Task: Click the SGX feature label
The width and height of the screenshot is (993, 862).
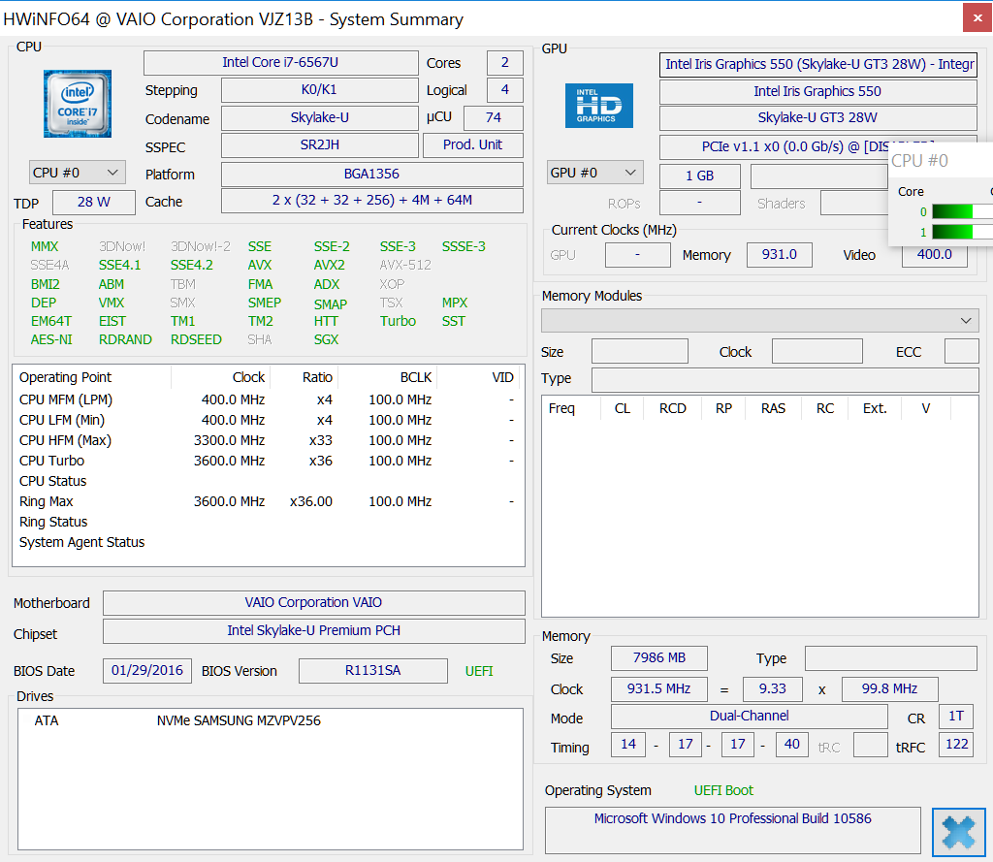Action: [x=326, y=339]
